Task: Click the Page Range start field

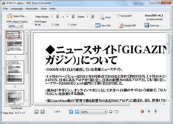Action: (x=53, y=17)
